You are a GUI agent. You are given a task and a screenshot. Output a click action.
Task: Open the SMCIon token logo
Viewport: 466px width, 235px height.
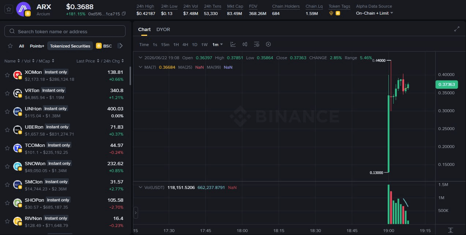point(18,185)
